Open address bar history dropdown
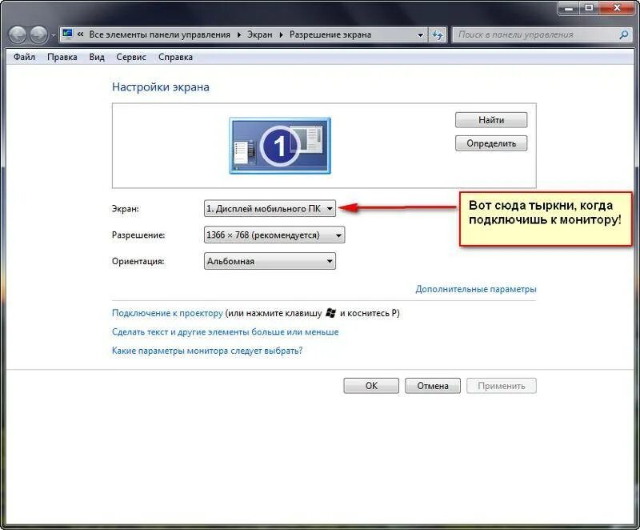The width and height of the screenshot is (640, 530). click(421, 35)
